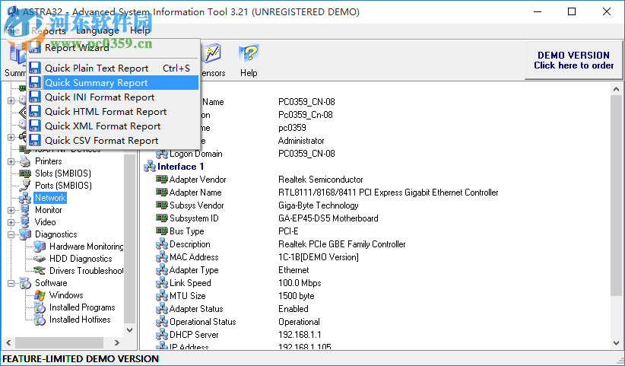Click the save icon beside Quick CSV Format Report
625x366 pixels.
pyautogui.click(x=35, y=140)
